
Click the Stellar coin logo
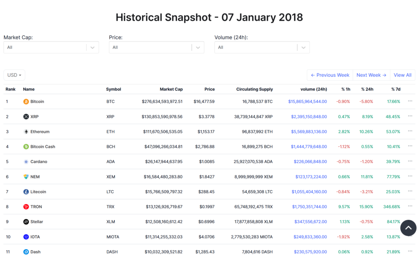pos(26,222)
